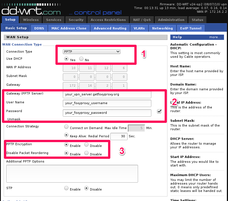Click the Time uptime and load text
This screenshot has width=228, height=201.
click(180, 8)
